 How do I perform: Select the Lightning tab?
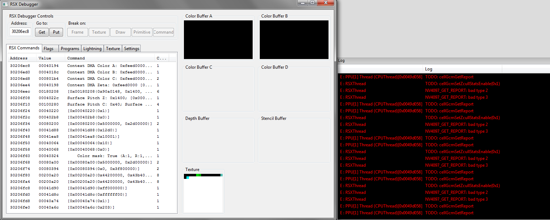[x=92, y=49]
